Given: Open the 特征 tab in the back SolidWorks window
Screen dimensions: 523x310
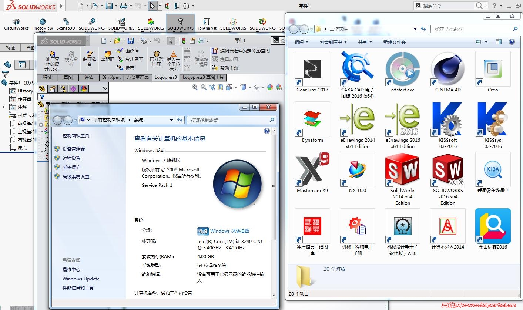Looking at the screenshot, I should pos(10,47).
